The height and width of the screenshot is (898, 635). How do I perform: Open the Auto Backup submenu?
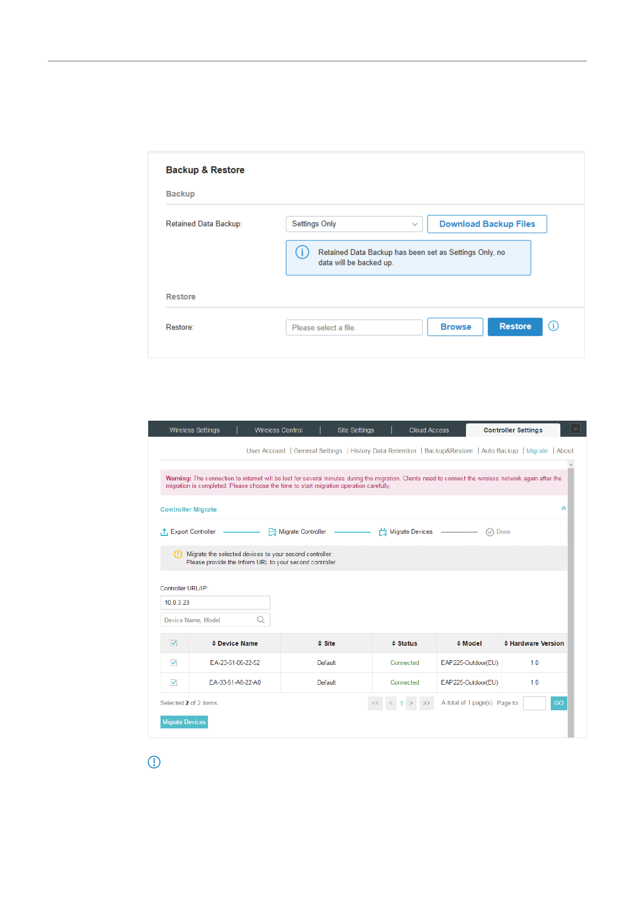pyautogui.click(x=499, y=451)
